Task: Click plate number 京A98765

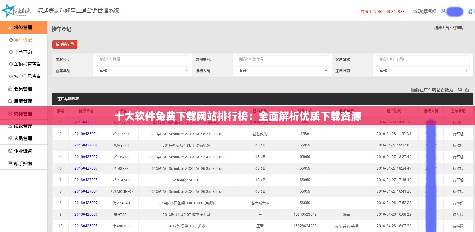Action: 121,226
